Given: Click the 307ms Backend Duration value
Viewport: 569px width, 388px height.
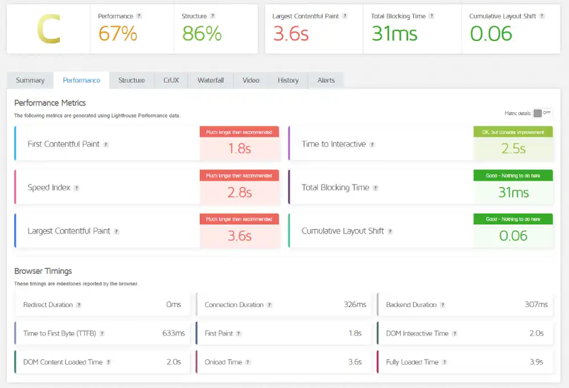Looking at the screenshot, I should click(536, 304).
